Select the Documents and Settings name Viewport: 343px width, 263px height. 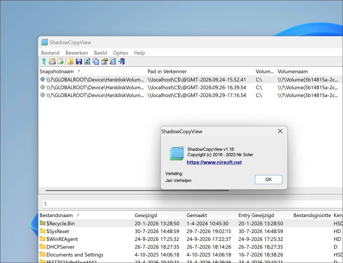75,255
